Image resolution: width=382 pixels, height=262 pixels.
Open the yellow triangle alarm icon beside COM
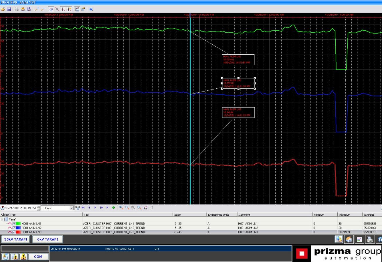click(x=23, y=257)
